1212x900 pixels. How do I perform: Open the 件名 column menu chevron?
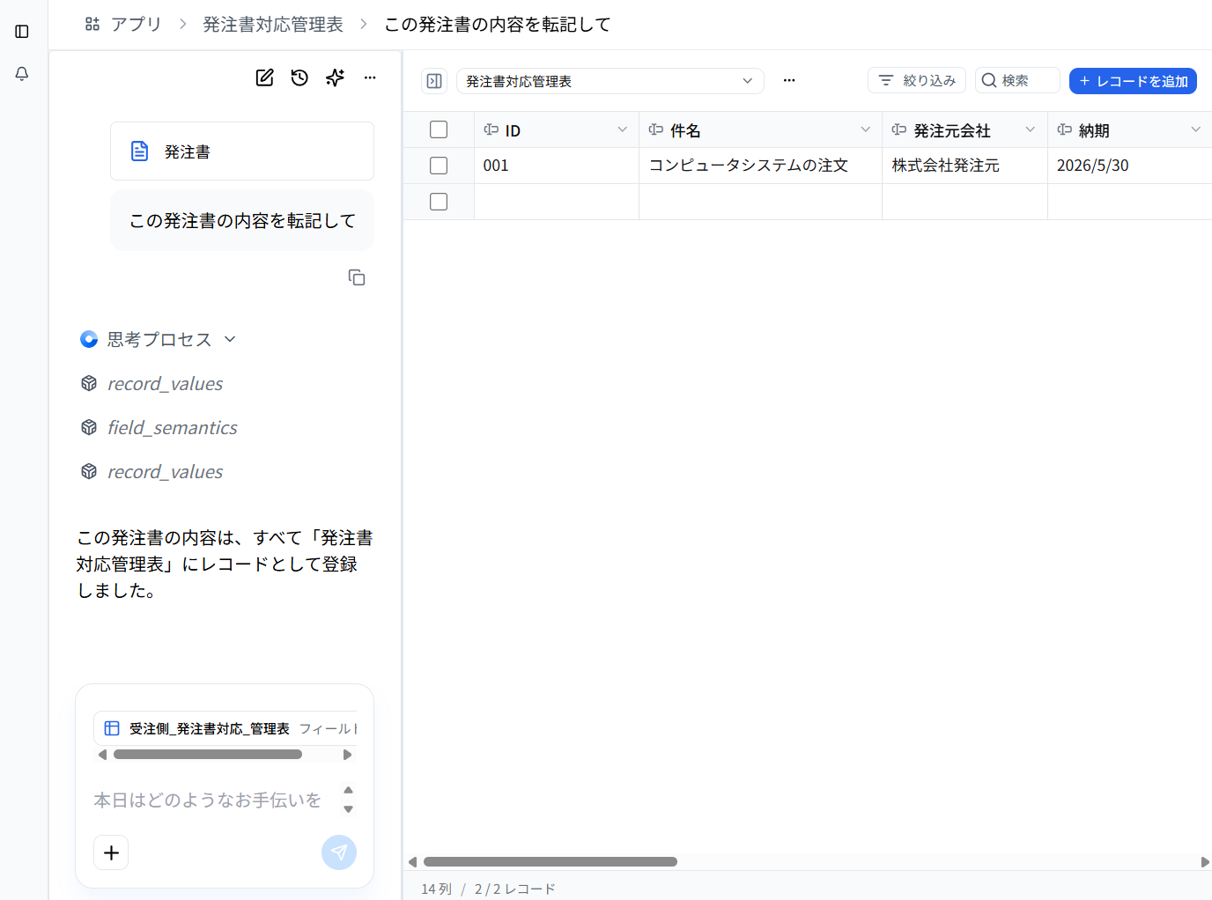(866, 129)
